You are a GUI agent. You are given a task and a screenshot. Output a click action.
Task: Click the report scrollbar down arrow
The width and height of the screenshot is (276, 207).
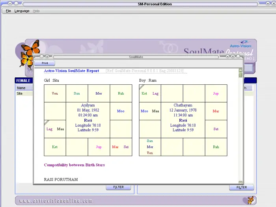tap(241, 182)
